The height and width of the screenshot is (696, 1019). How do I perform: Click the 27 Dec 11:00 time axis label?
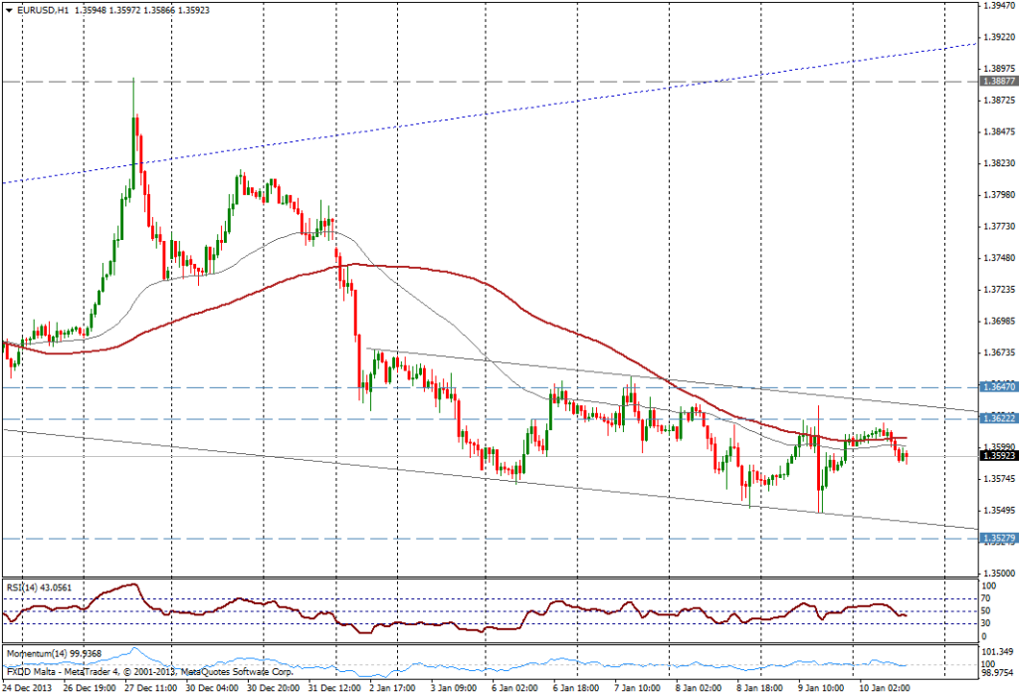[153, 688]
